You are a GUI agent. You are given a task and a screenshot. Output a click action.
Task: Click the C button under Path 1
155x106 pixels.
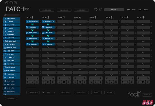(37, 82)
